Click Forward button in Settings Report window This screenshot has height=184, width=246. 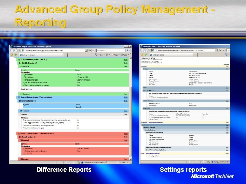click(147, 50)
